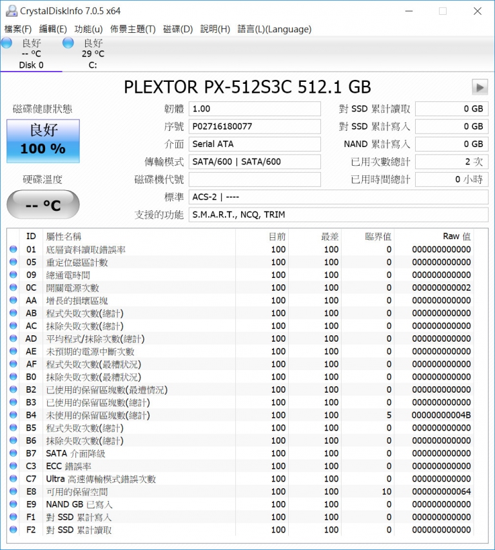Viewport: 495px width, 550px height.
Task: Select the SATA 介面降級 attribute name
Action: [x=75, y=453]
